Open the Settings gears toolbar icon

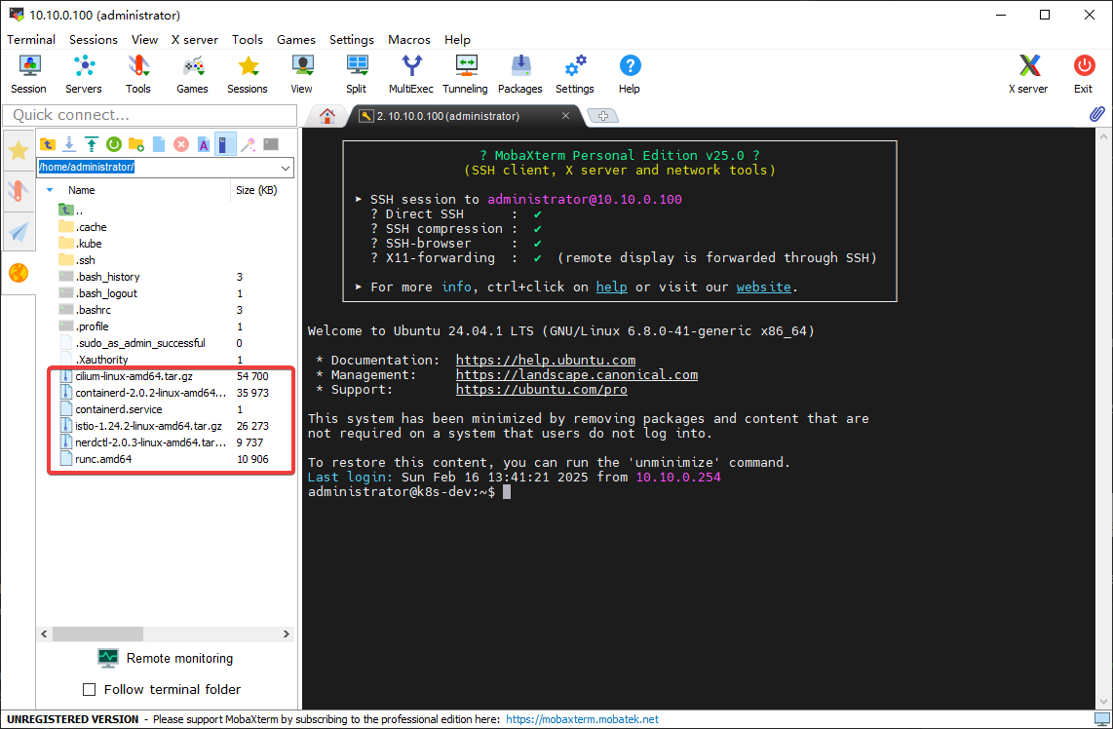575,74
